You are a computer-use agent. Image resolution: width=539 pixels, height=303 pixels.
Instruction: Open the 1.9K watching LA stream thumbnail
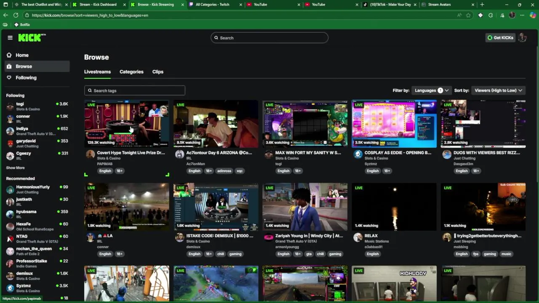(x=127, y=207)
